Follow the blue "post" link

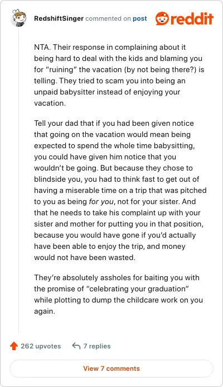[x=140, y=18]
